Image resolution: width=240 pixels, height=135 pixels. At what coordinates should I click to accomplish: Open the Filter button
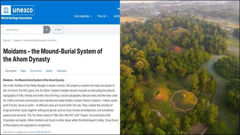[x=58, y=30]
